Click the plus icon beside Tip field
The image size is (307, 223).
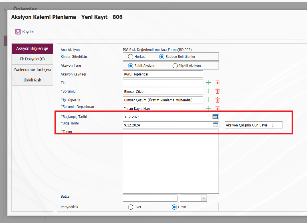pyautogui.click(x=209, y=83)
